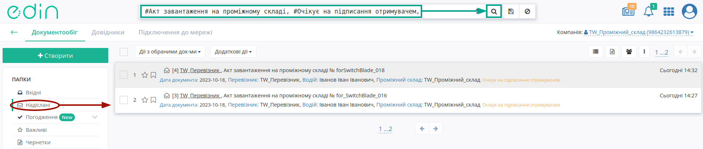Screen dimensions: 703x149
Task: Check the box for document row 2
Action: pyautogui.click(x=124, y=100)
